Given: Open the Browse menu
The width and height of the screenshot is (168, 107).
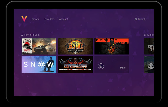Looking at the screenshot, I should pyautogui.click(x=35, y=19).
